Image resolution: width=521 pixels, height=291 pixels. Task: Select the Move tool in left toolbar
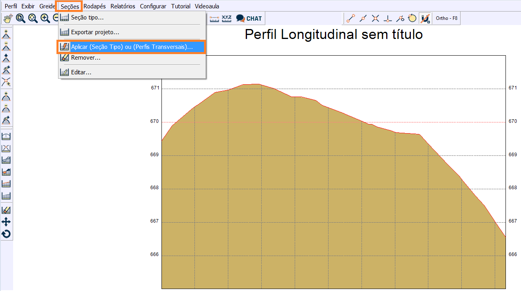click(x=6, y=221)
